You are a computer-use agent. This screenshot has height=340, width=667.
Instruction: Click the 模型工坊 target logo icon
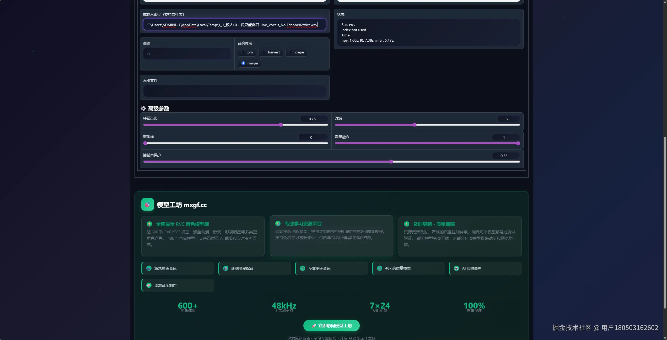(x=147, y=205)
